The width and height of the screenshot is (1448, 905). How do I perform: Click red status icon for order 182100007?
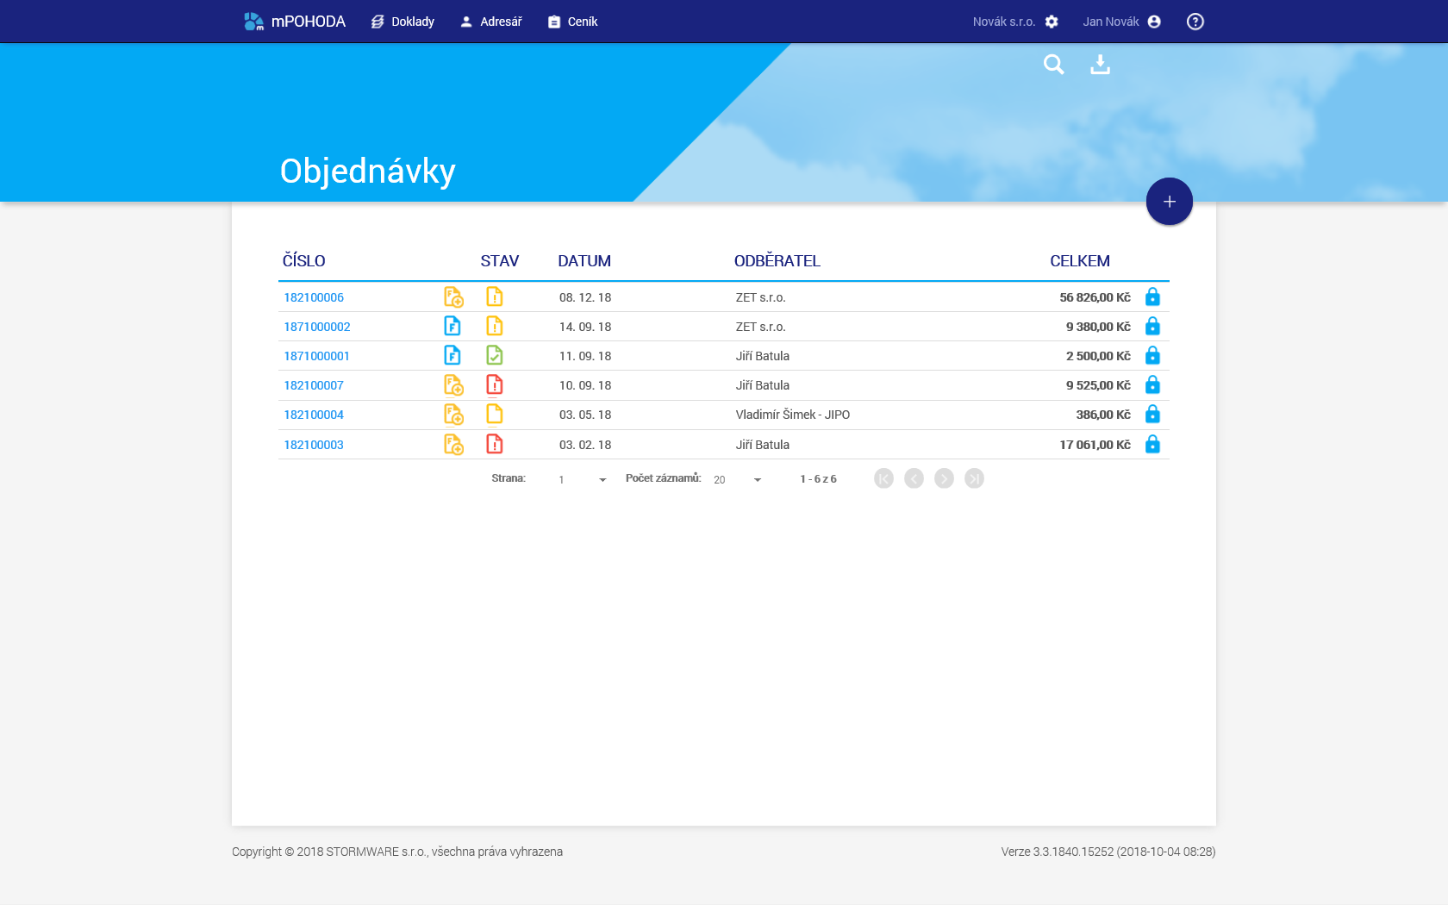tap(494, 385)
